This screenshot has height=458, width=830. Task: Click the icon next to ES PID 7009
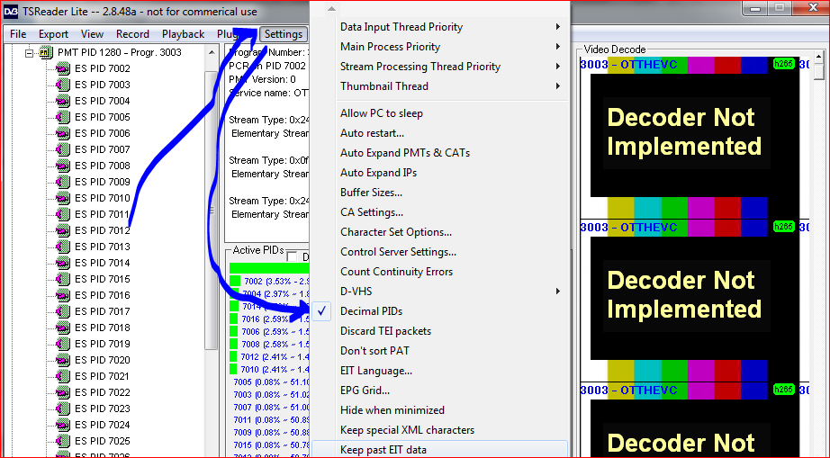63,182
